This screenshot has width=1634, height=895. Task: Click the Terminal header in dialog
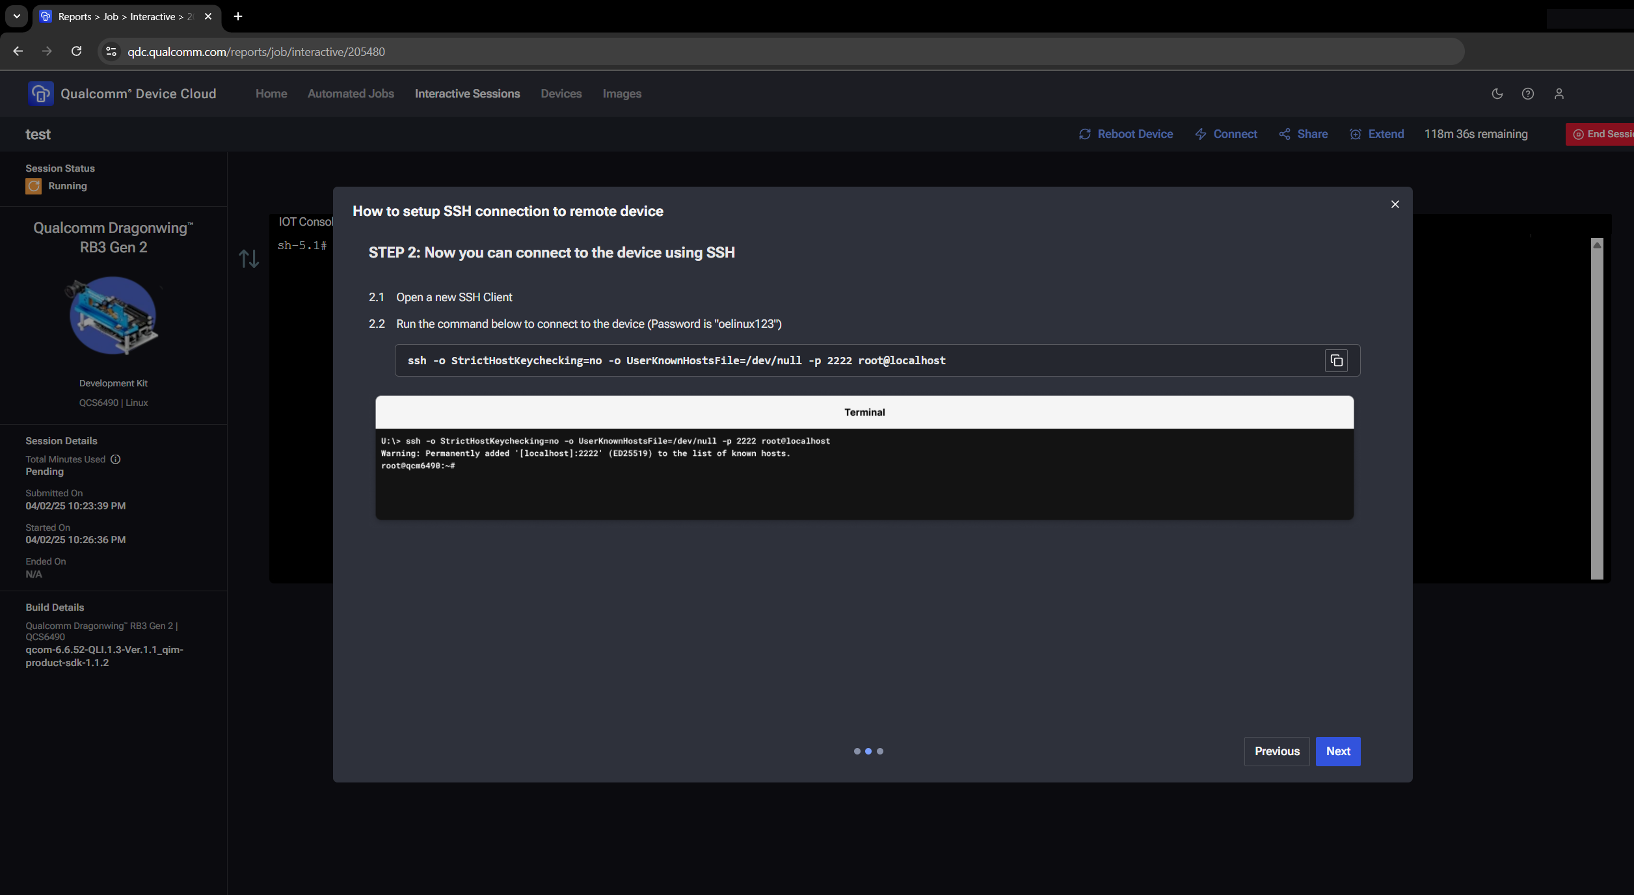[864, 412]
